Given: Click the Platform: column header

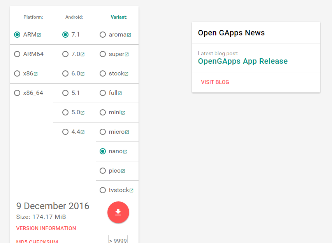Looking at the screenshot, I should pos(33,17).
